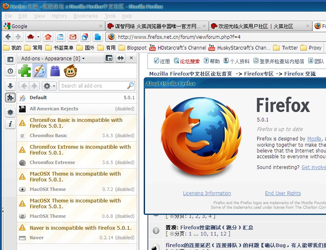
Task: Expand Add-ons - Appearance panel title dropdown
Action: click(x=53, y=59)
